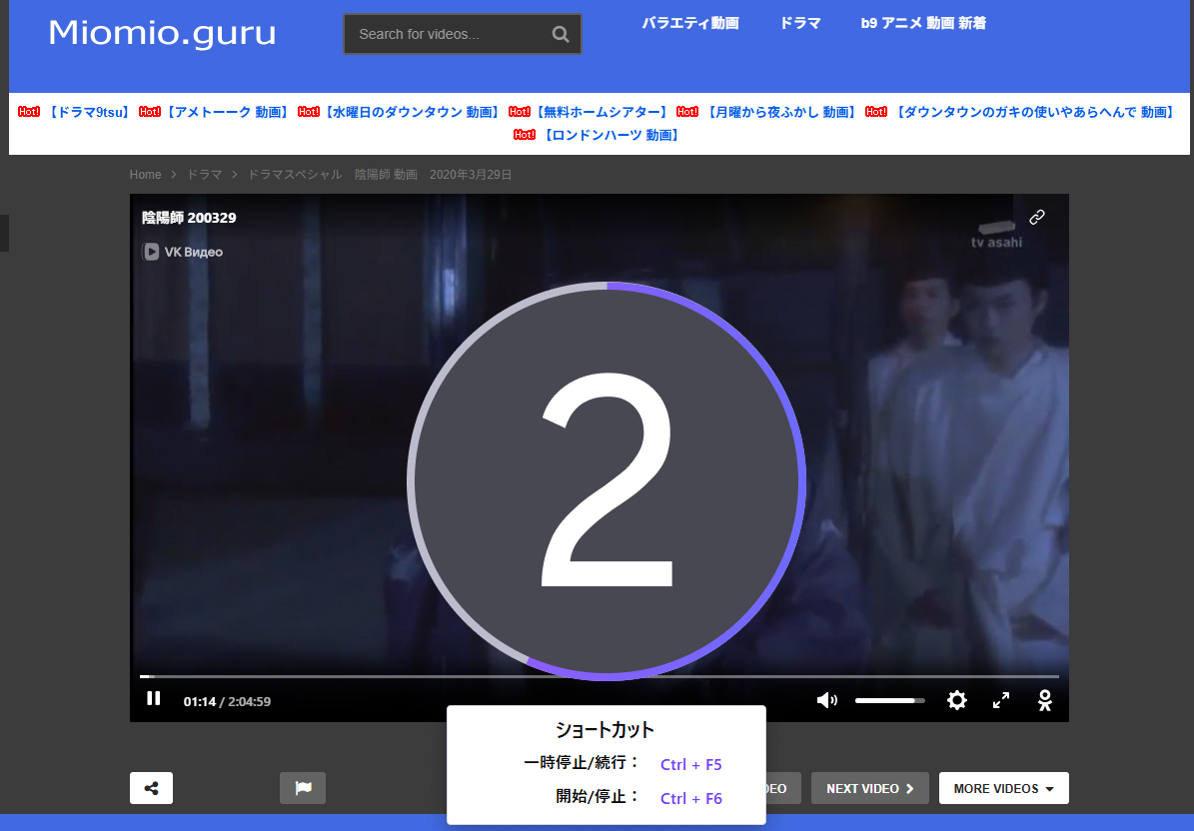Image resolution: width=1194 pixels, height=831 pixels.
Task: Copy video link chain icon
Action: pos(1037,217)
